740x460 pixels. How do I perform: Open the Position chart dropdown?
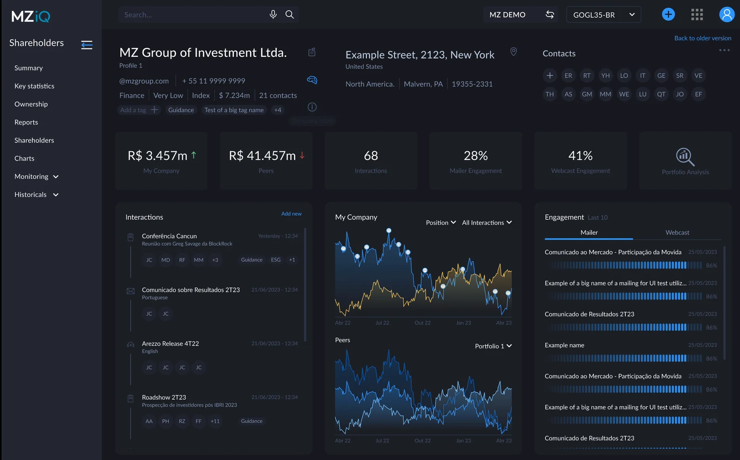[x=441, y=223]
